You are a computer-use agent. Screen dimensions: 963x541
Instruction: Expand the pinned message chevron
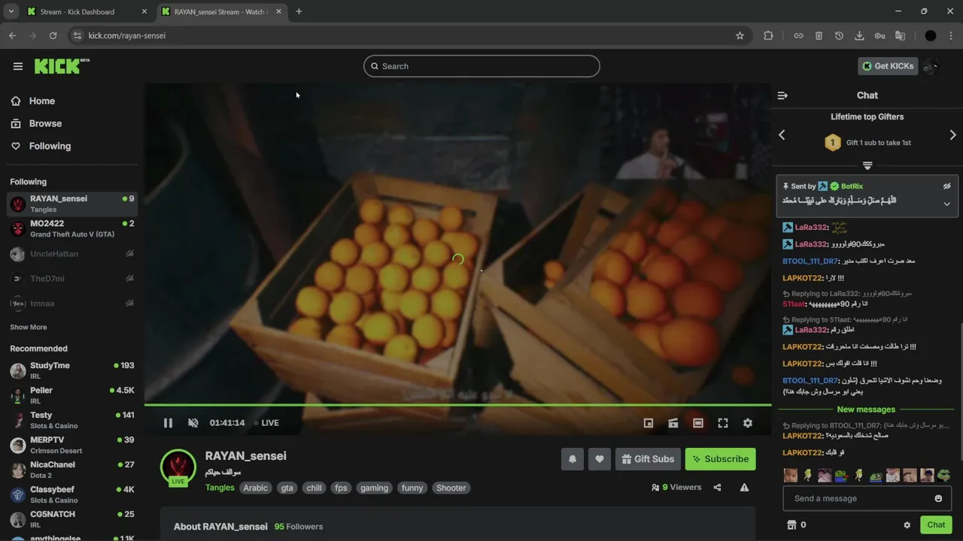pos(947,204)
